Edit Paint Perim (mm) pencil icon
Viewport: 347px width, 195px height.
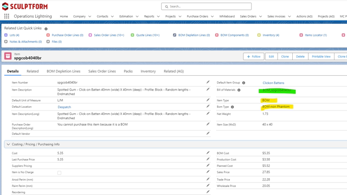pyautogui.click(x=208, y=185)
